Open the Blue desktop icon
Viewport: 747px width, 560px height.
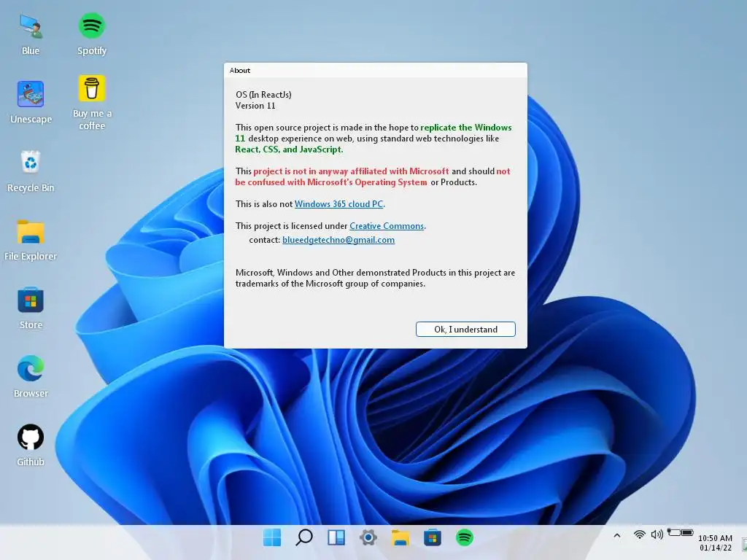[31, 34]
